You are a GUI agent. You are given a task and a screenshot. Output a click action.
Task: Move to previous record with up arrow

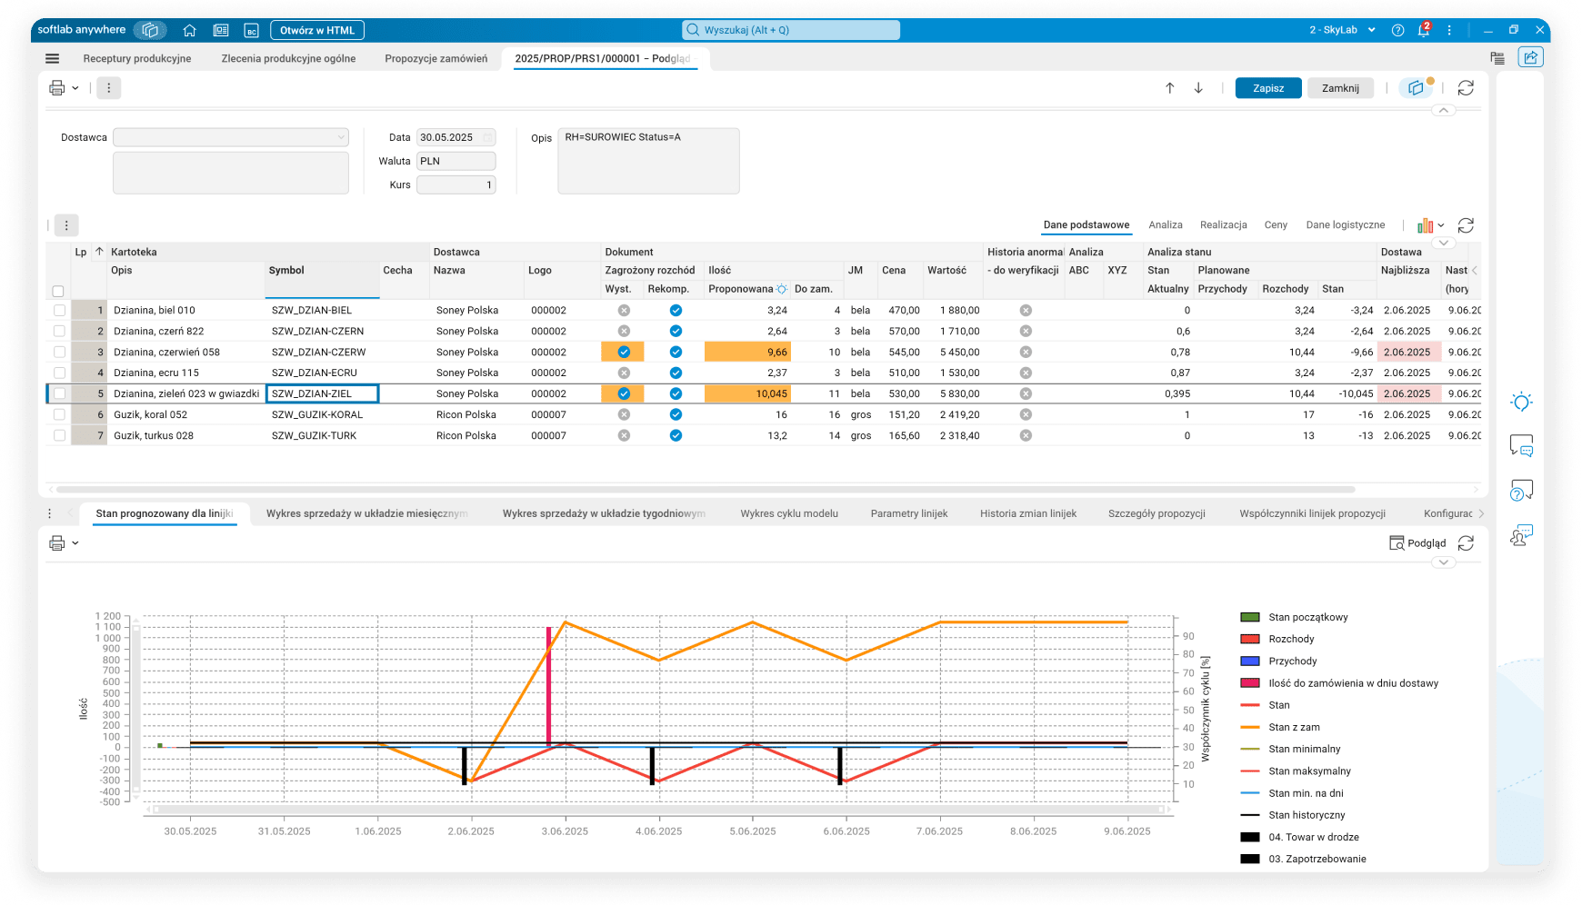1170,88
